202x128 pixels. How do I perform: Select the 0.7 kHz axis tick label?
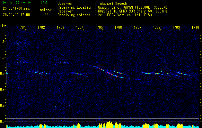[3, 106]
